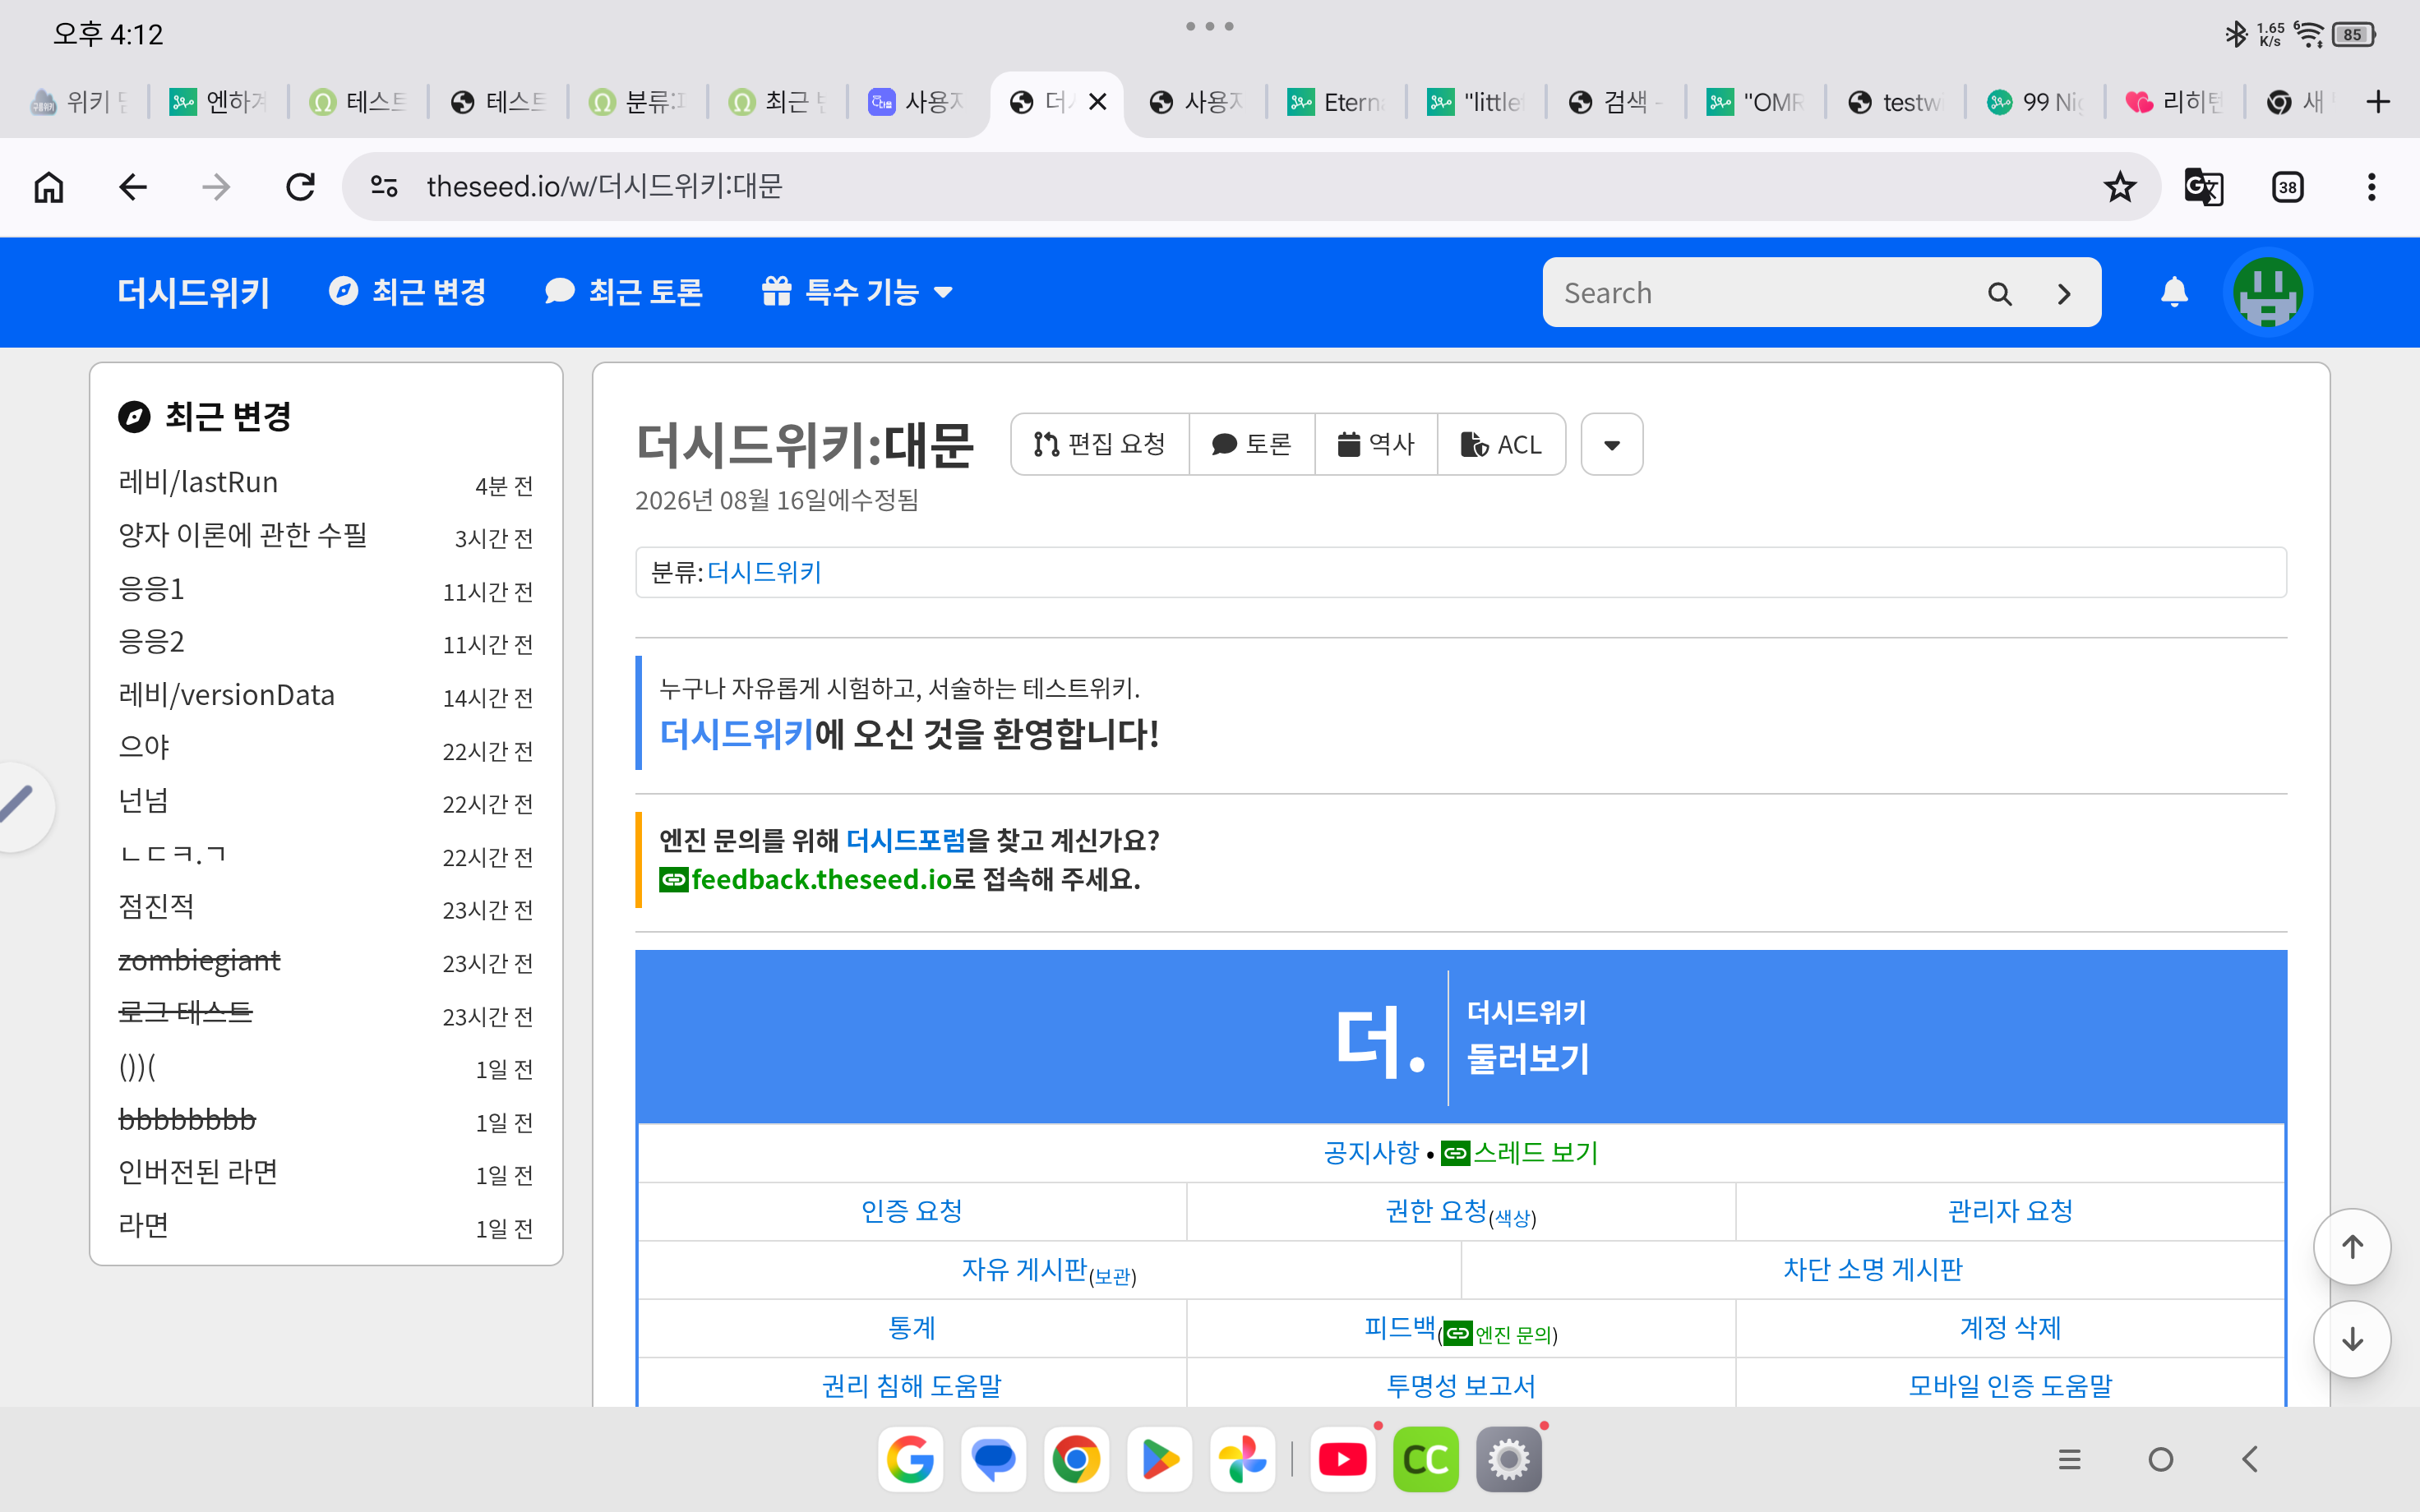Click the search magnifier icon

[x=1999, y=293]
